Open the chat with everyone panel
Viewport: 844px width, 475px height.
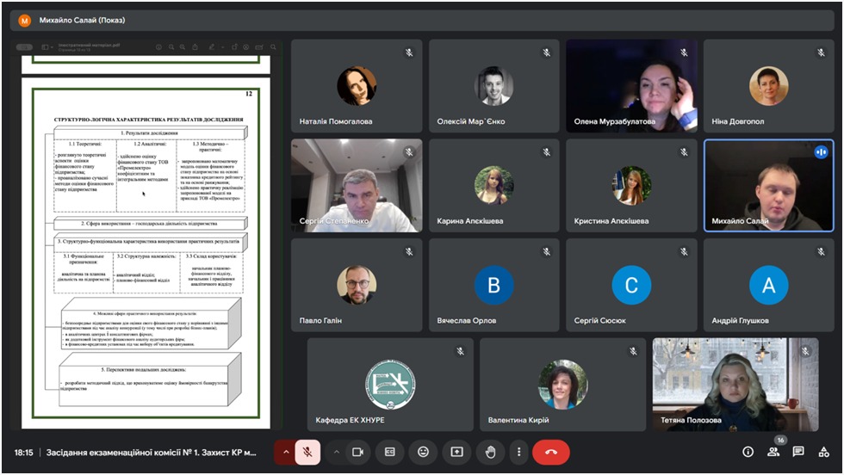click(798, 452)
